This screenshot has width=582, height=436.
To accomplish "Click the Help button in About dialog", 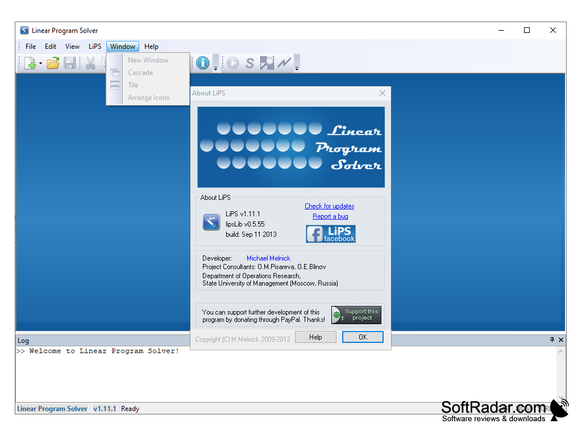I will pos(315,337).
